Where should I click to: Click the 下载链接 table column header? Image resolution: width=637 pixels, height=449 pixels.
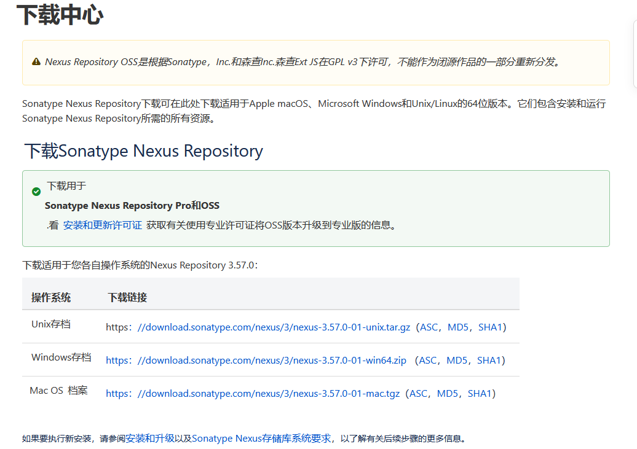127,297
